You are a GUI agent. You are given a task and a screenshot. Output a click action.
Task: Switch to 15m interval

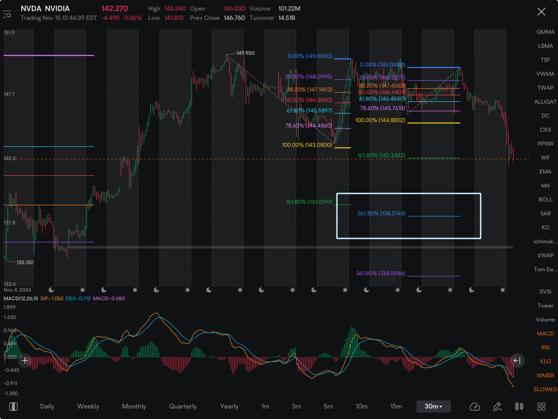(396, 406)
